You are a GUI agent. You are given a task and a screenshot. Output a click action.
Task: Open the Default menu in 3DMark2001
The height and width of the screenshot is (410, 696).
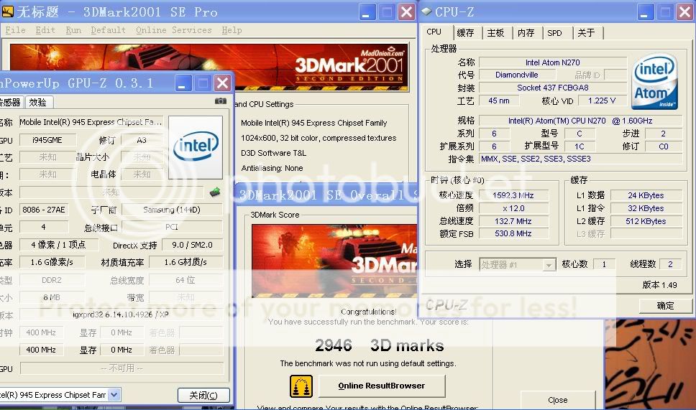pyautogui.click(x=109, y=30)
